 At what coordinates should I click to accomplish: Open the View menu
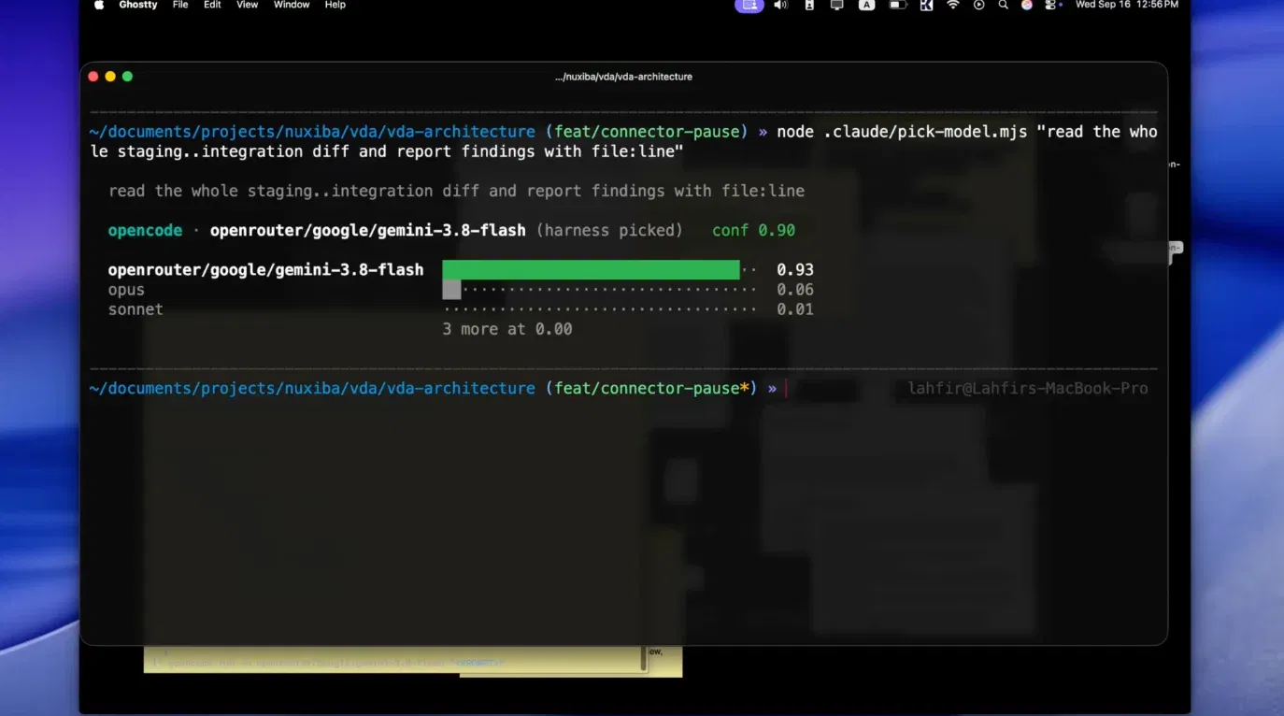click(x=247, y=5)
